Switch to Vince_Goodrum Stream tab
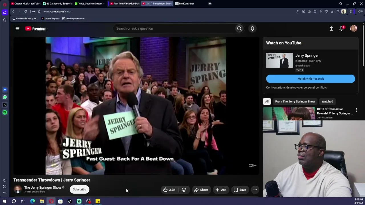 (x=90, y=3)
